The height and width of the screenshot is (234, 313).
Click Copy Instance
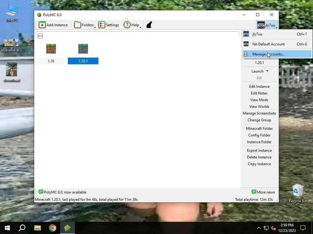point(259,164)
